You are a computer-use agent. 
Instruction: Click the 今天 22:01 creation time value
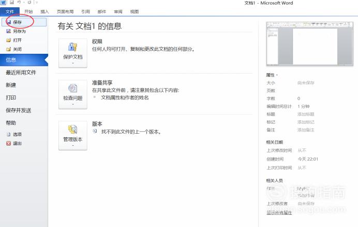coord(308,159)
